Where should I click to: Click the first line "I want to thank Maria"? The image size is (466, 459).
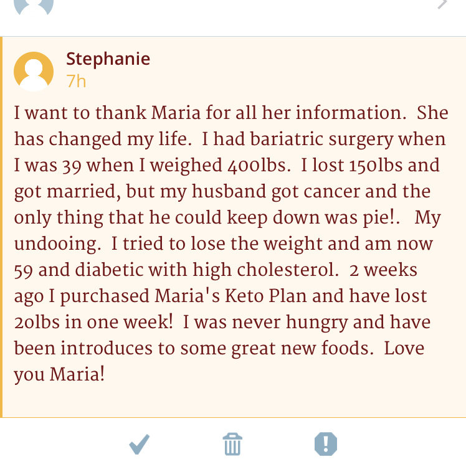(107, 113)
